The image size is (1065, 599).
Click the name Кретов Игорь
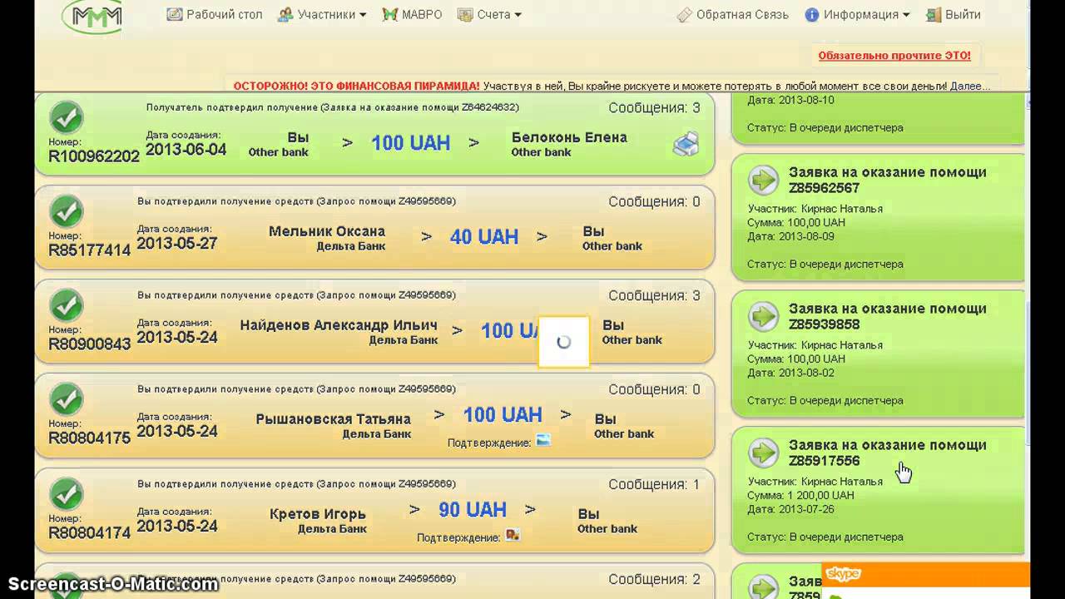point(318,514)
